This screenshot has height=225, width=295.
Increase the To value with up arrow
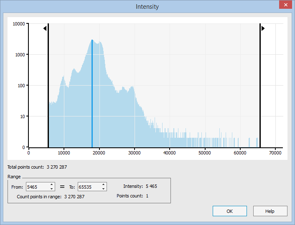click(104, 185)
